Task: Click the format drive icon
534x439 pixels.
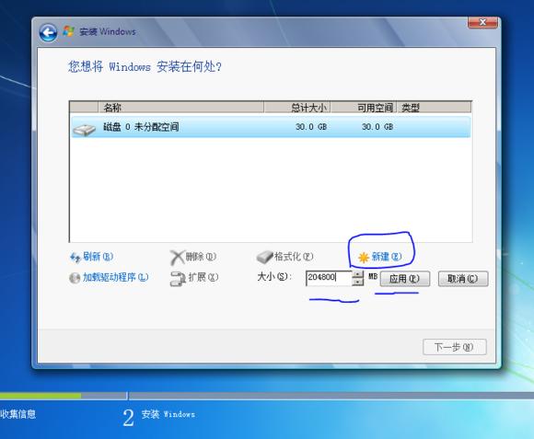Action: [x=264, y=258]
